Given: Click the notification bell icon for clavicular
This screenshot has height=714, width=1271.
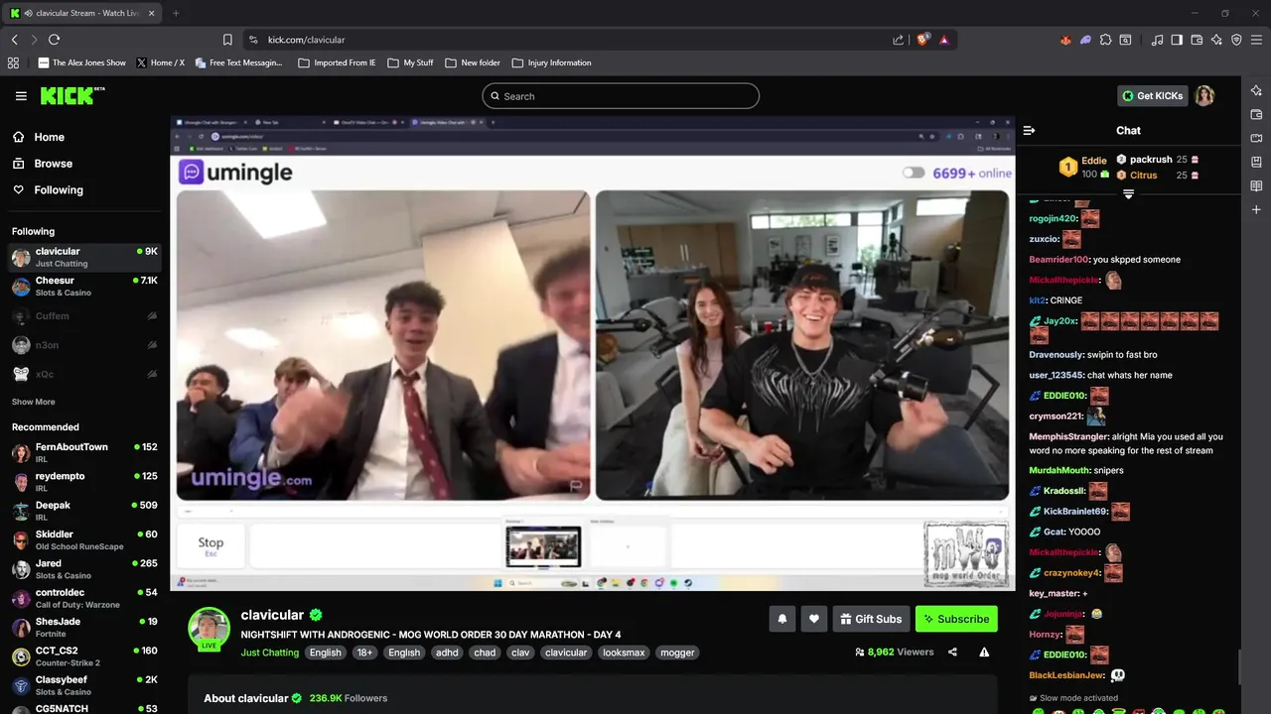Looking at the screenshot, I should [781, 619].
